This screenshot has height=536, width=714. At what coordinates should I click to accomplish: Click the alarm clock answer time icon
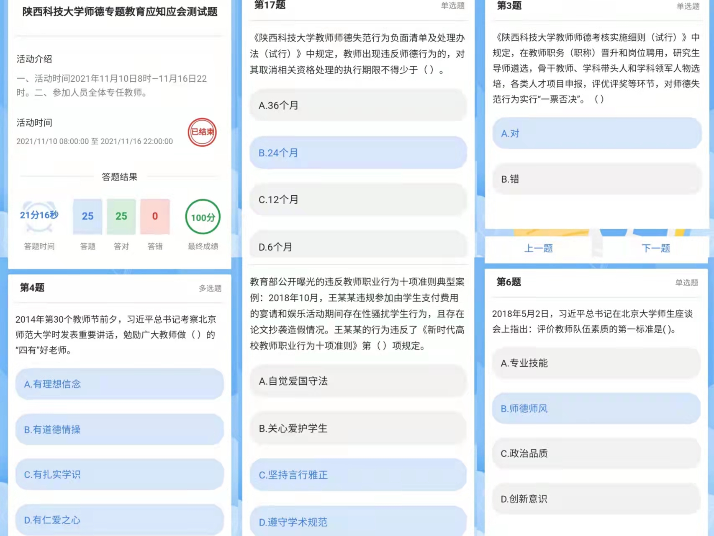tap(39, 216)
